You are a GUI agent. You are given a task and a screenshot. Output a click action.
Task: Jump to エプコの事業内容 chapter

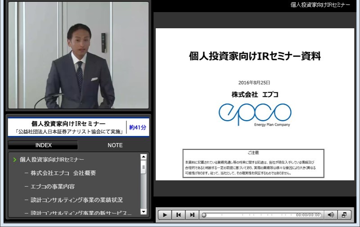pyautogui.click(x=53, y=187)
